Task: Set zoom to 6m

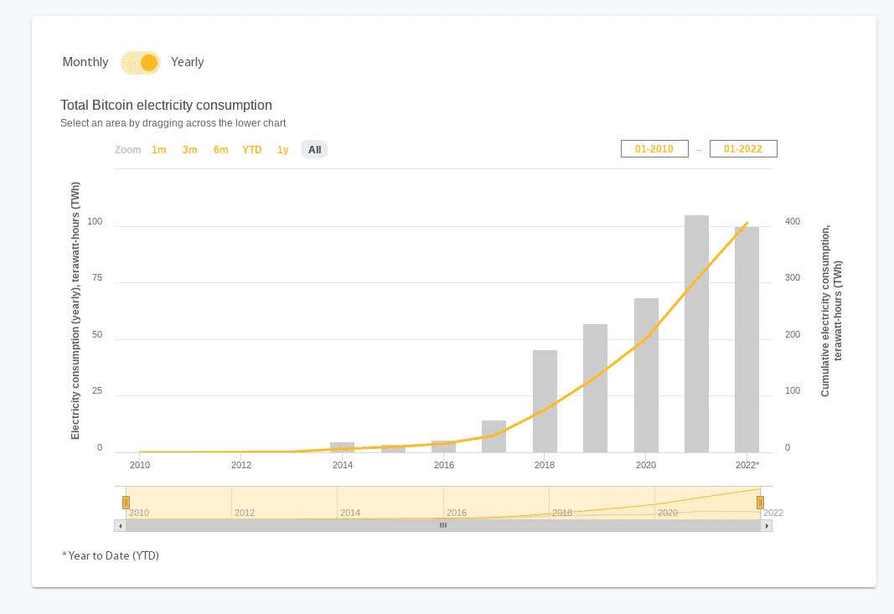Action: [220, 150]
